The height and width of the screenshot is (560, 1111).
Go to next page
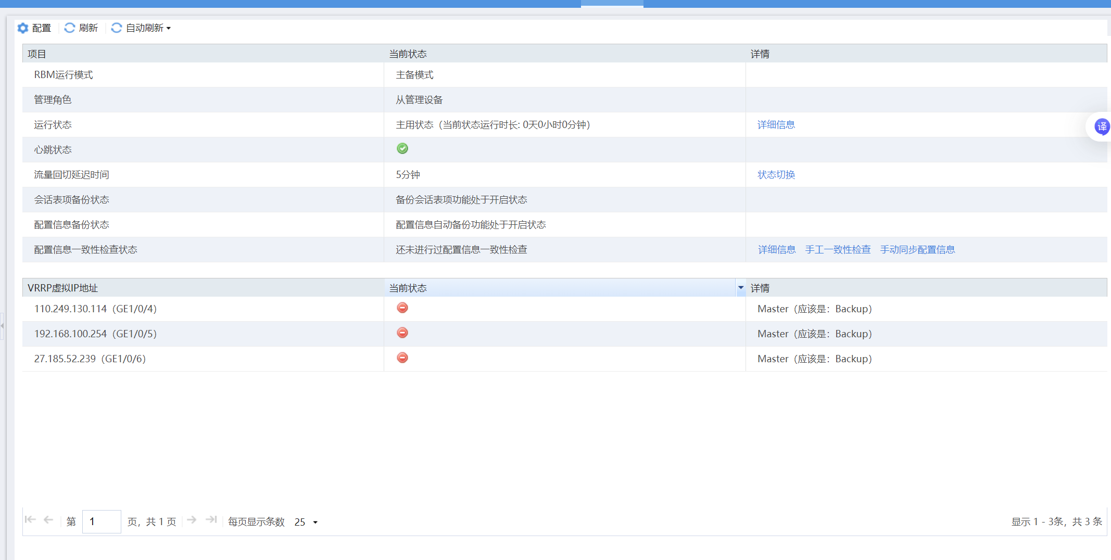[192, 520]
